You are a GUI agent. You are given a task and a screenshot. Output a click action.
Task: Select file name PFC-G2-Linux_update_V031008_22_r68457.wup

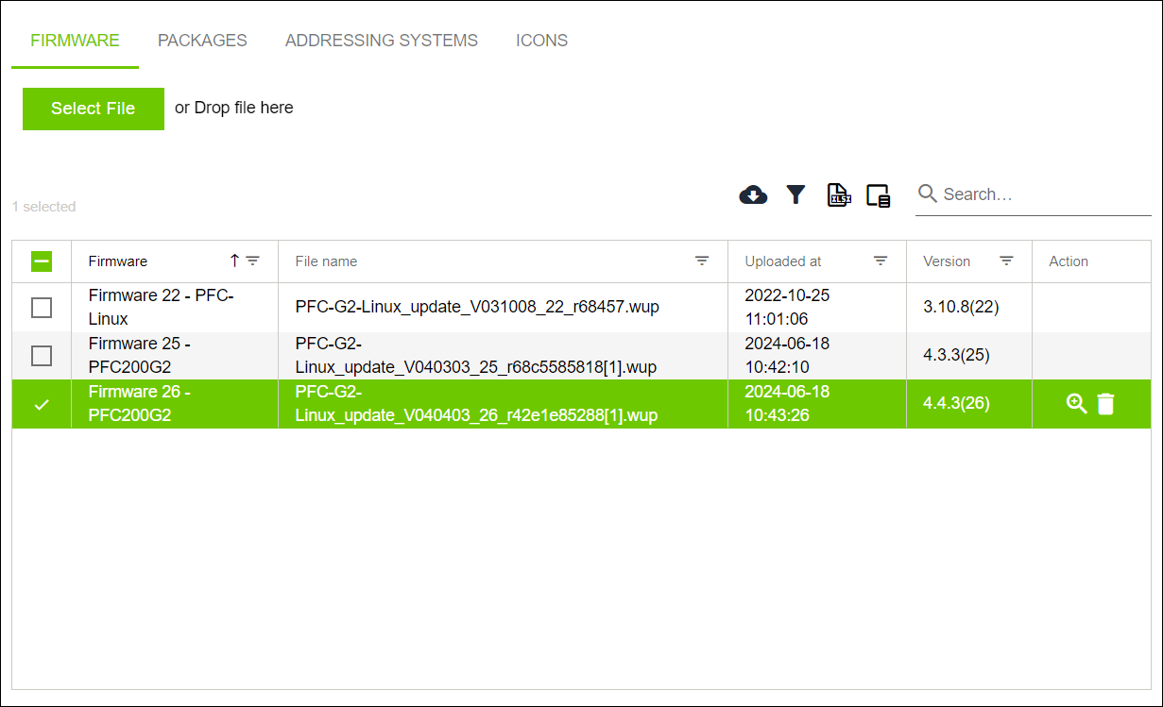coord(477,308)
